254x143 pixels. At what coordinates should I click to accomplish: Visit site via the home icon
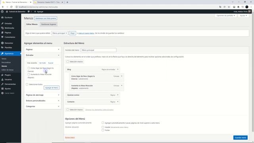[x=7, y=12]
